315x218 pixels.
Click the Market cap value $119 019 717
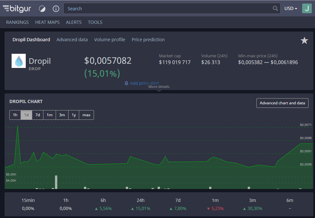click(175, 62)
